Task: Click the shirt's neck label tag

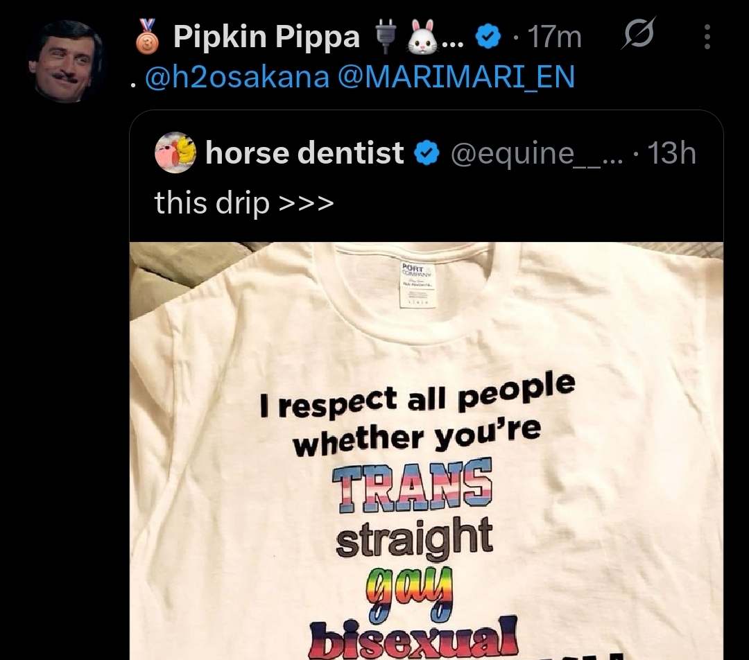Action: pos(417,285)
